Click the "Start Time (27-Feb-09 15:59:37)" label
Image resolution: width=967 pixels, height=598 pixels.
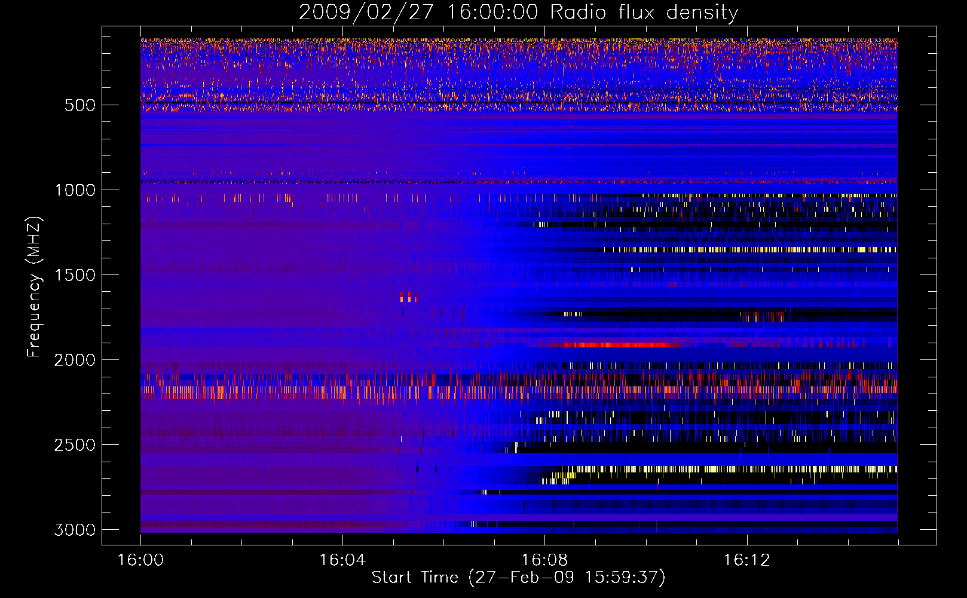(518, 578)
